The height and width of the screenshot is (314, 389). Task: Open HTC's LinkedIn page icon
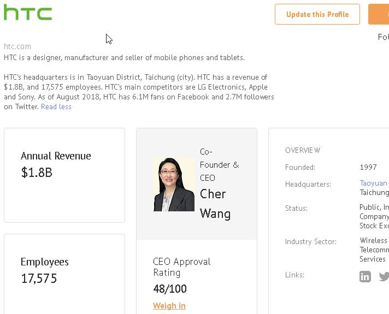point(365,276)
